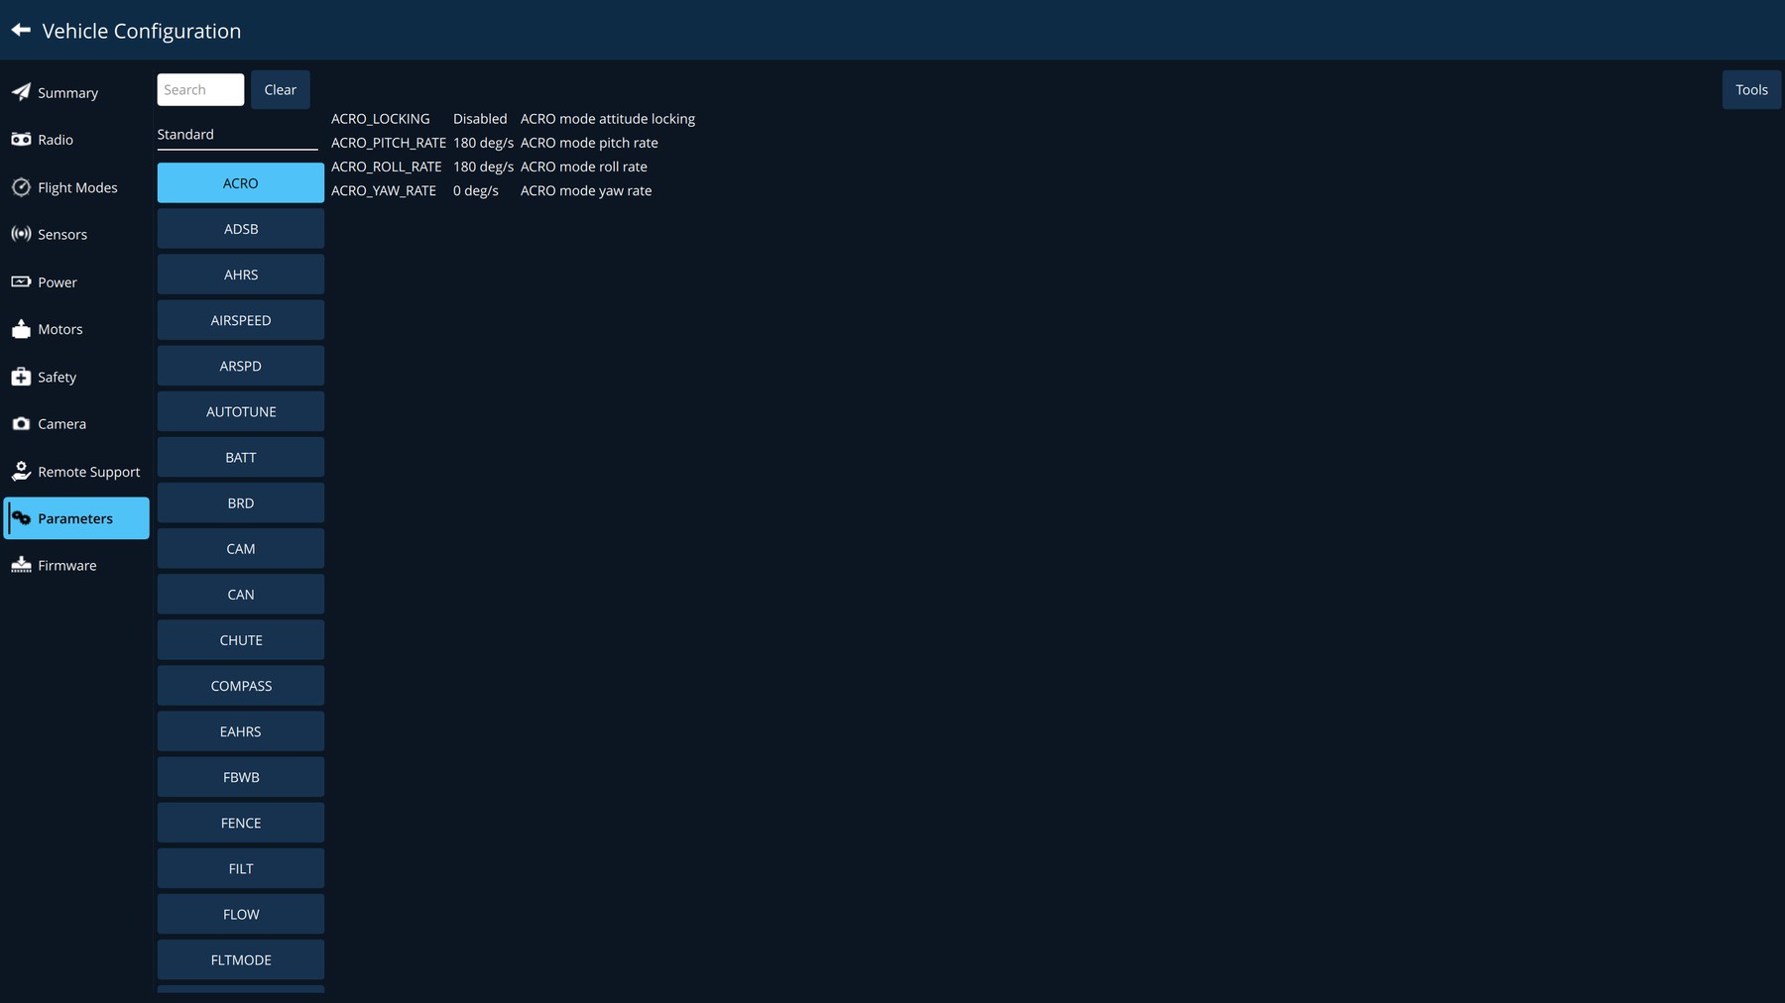
Task: Choose the FLOW parameter group
Action: [x=241, y=914]
